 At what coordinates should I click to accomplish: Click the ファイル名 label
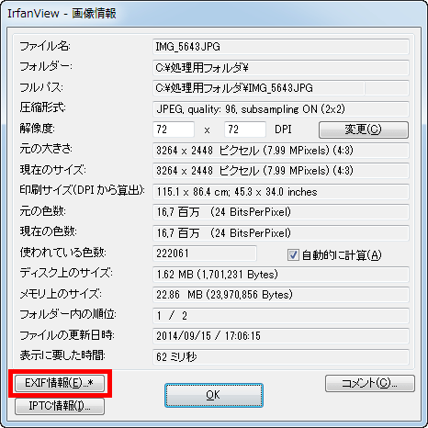pyautogui.click(x=45, y=46)
